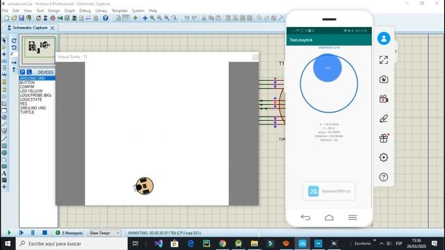Tap the phone recent-apps menu button

[x=353, y=217]
